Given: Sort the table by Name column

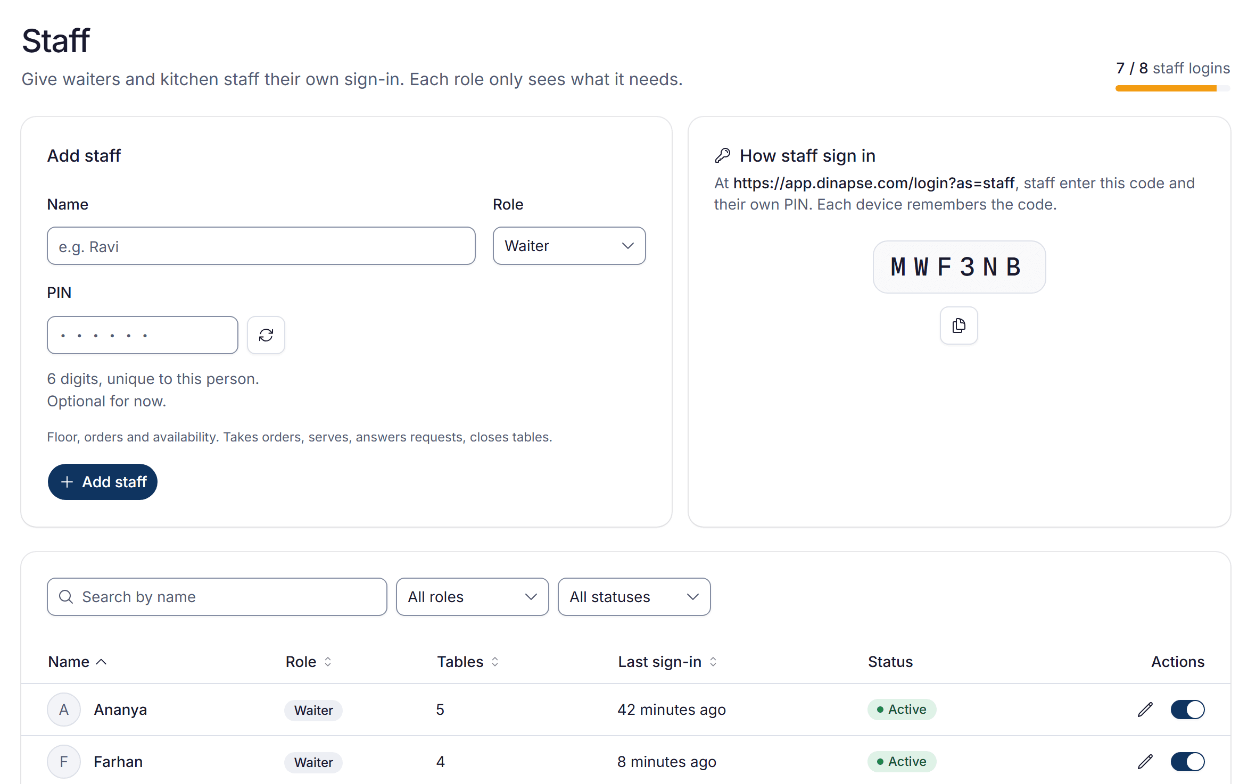Looking at the screenshot, I should 78,662.
